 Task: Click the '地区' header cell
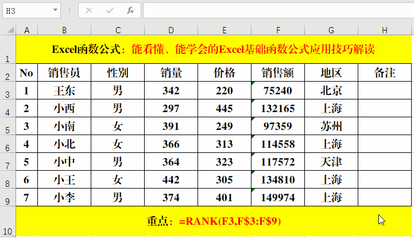[x=331, y=72]
